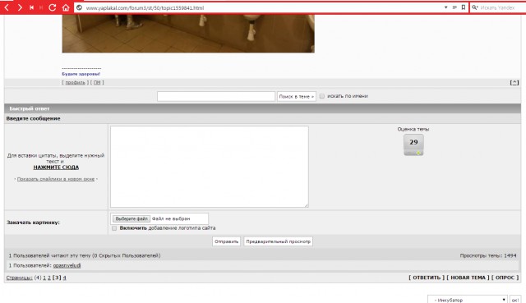The image size is (526, 303).
Task: Click 'Предварительный просмотр' button
Action: (x=278, y=241)
